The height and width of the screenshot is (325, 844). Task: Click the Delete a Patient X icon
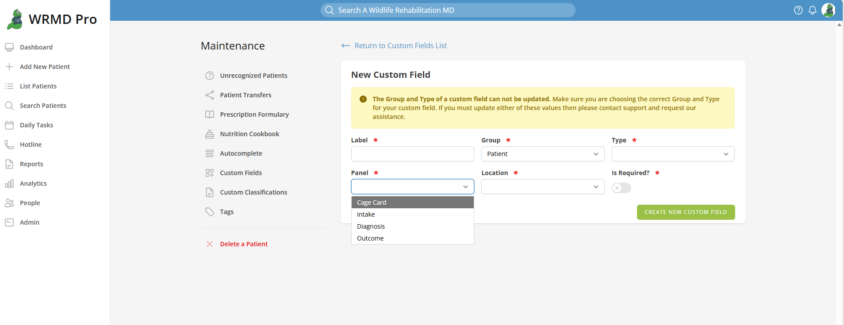pyautogui.click(x=210, y=244)
